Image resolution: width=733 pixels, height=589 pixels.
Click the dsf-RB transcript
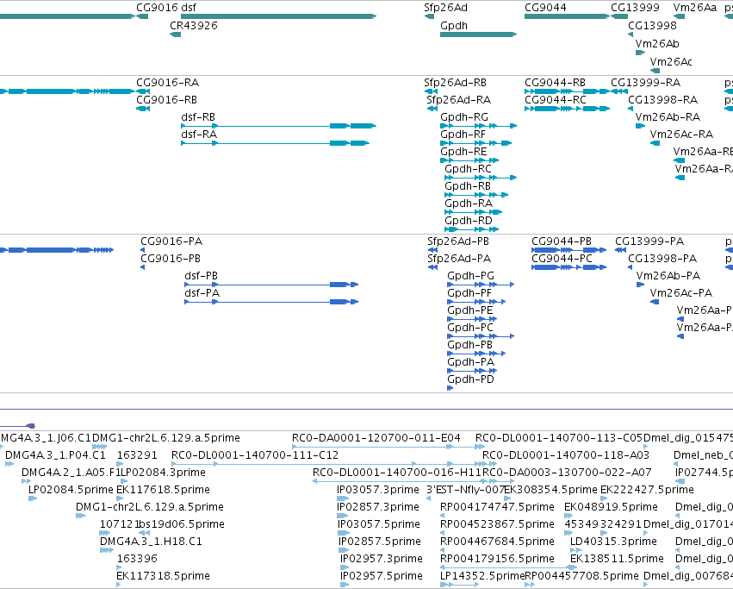(278, 126)
